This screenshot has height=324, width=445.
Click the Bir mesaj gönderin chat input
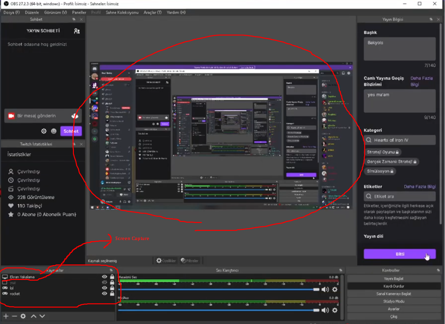pos(43,116)
